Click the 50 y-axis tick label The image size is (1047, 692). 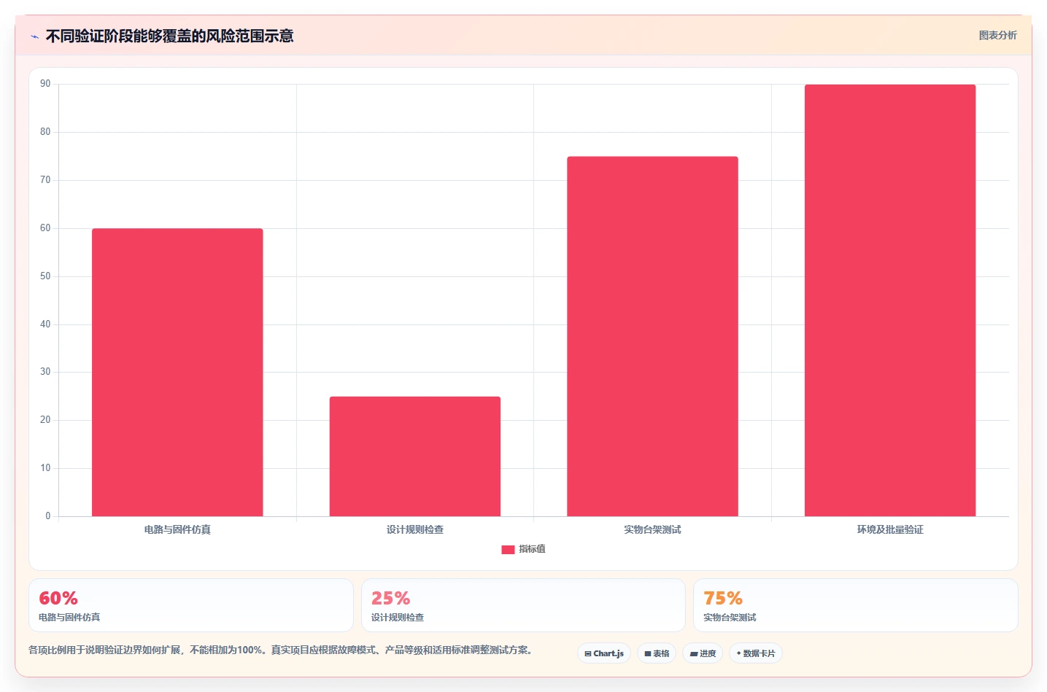tap(45, 276)
